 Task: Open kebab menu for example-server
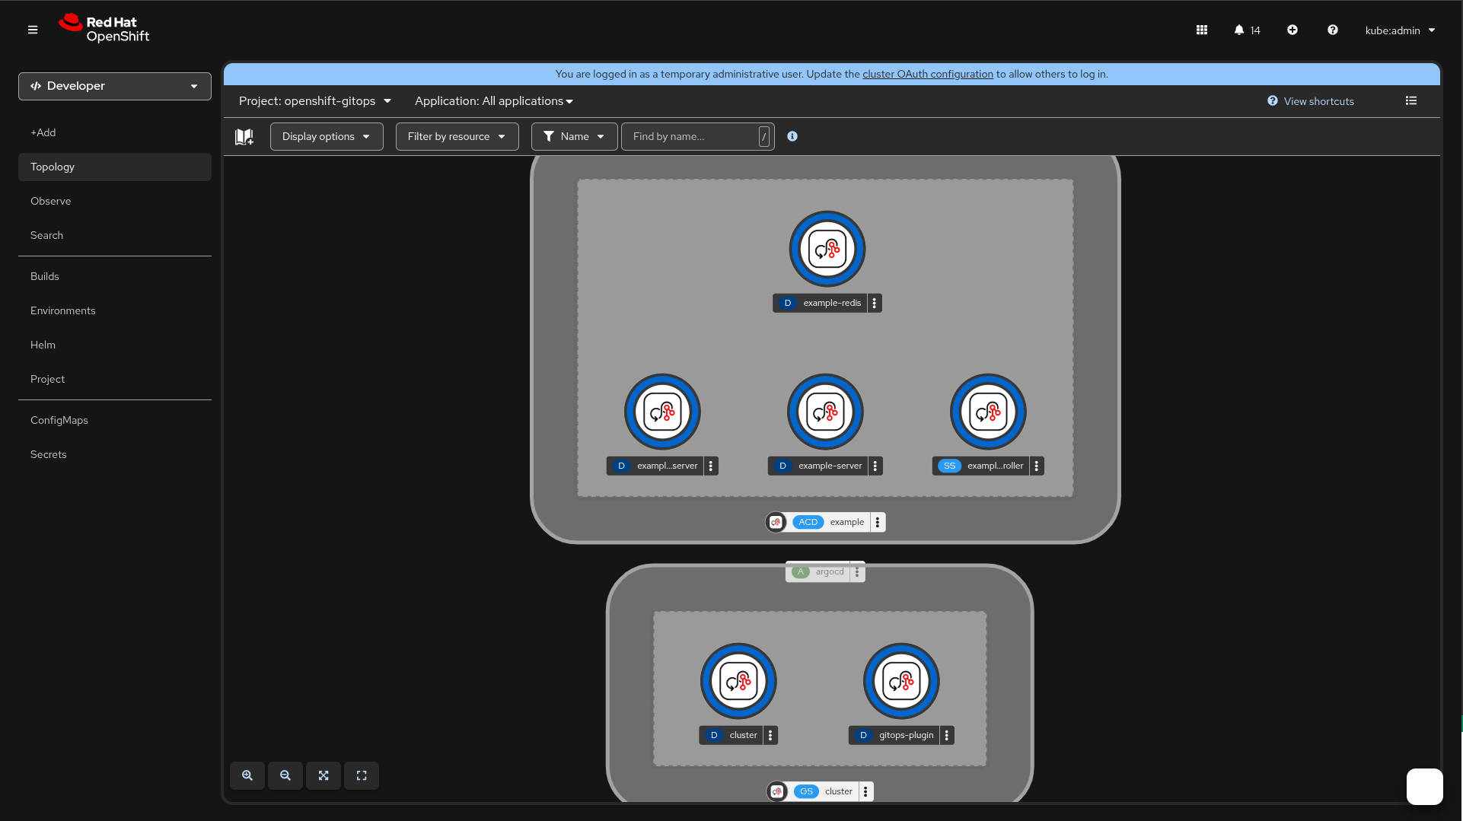[875, 466]
